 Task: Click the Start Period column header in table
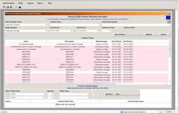pyautogui.click(x=116, y=41)
